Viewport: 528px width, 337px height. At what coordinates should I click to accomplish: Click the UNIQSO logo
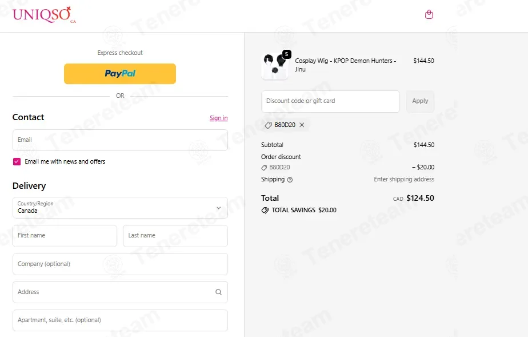point(44,15)
